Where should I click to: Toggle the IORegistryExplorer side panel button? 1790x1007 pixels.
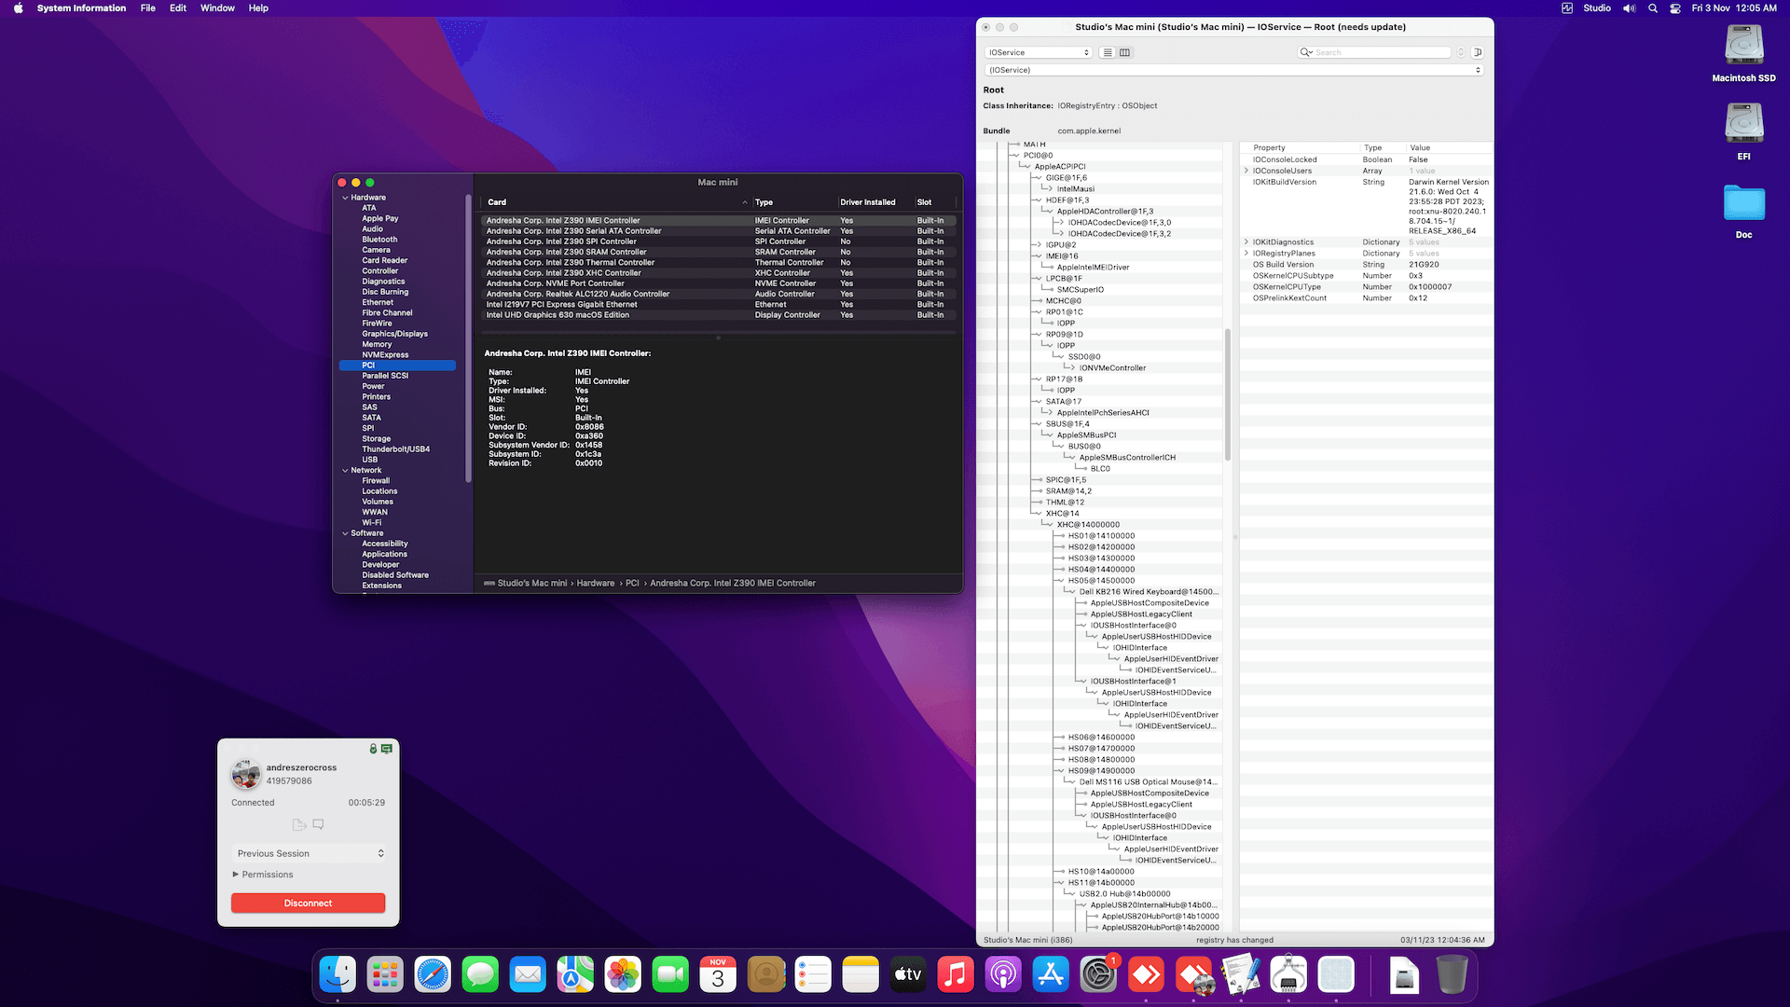(x=1478, y=52)
